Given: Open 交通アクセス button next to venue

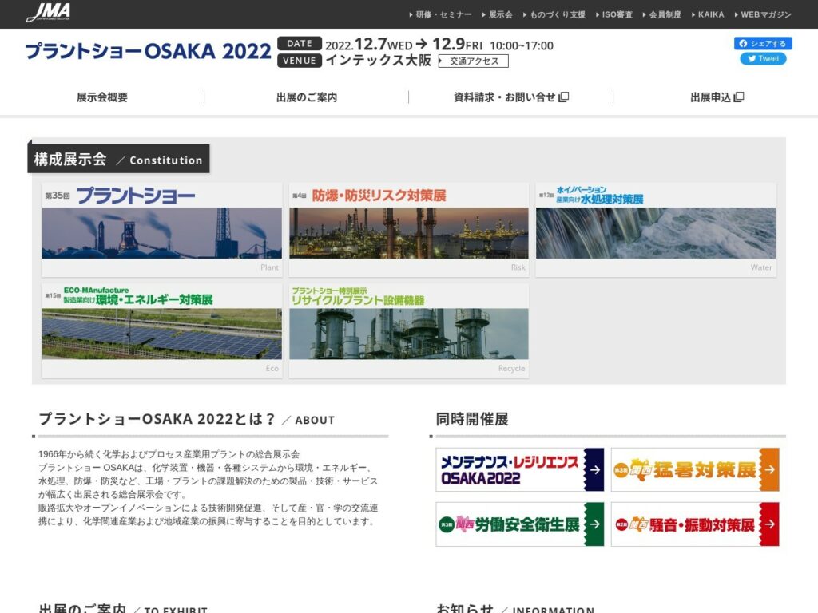Looking at the screenshot, I should click(473, 61).
